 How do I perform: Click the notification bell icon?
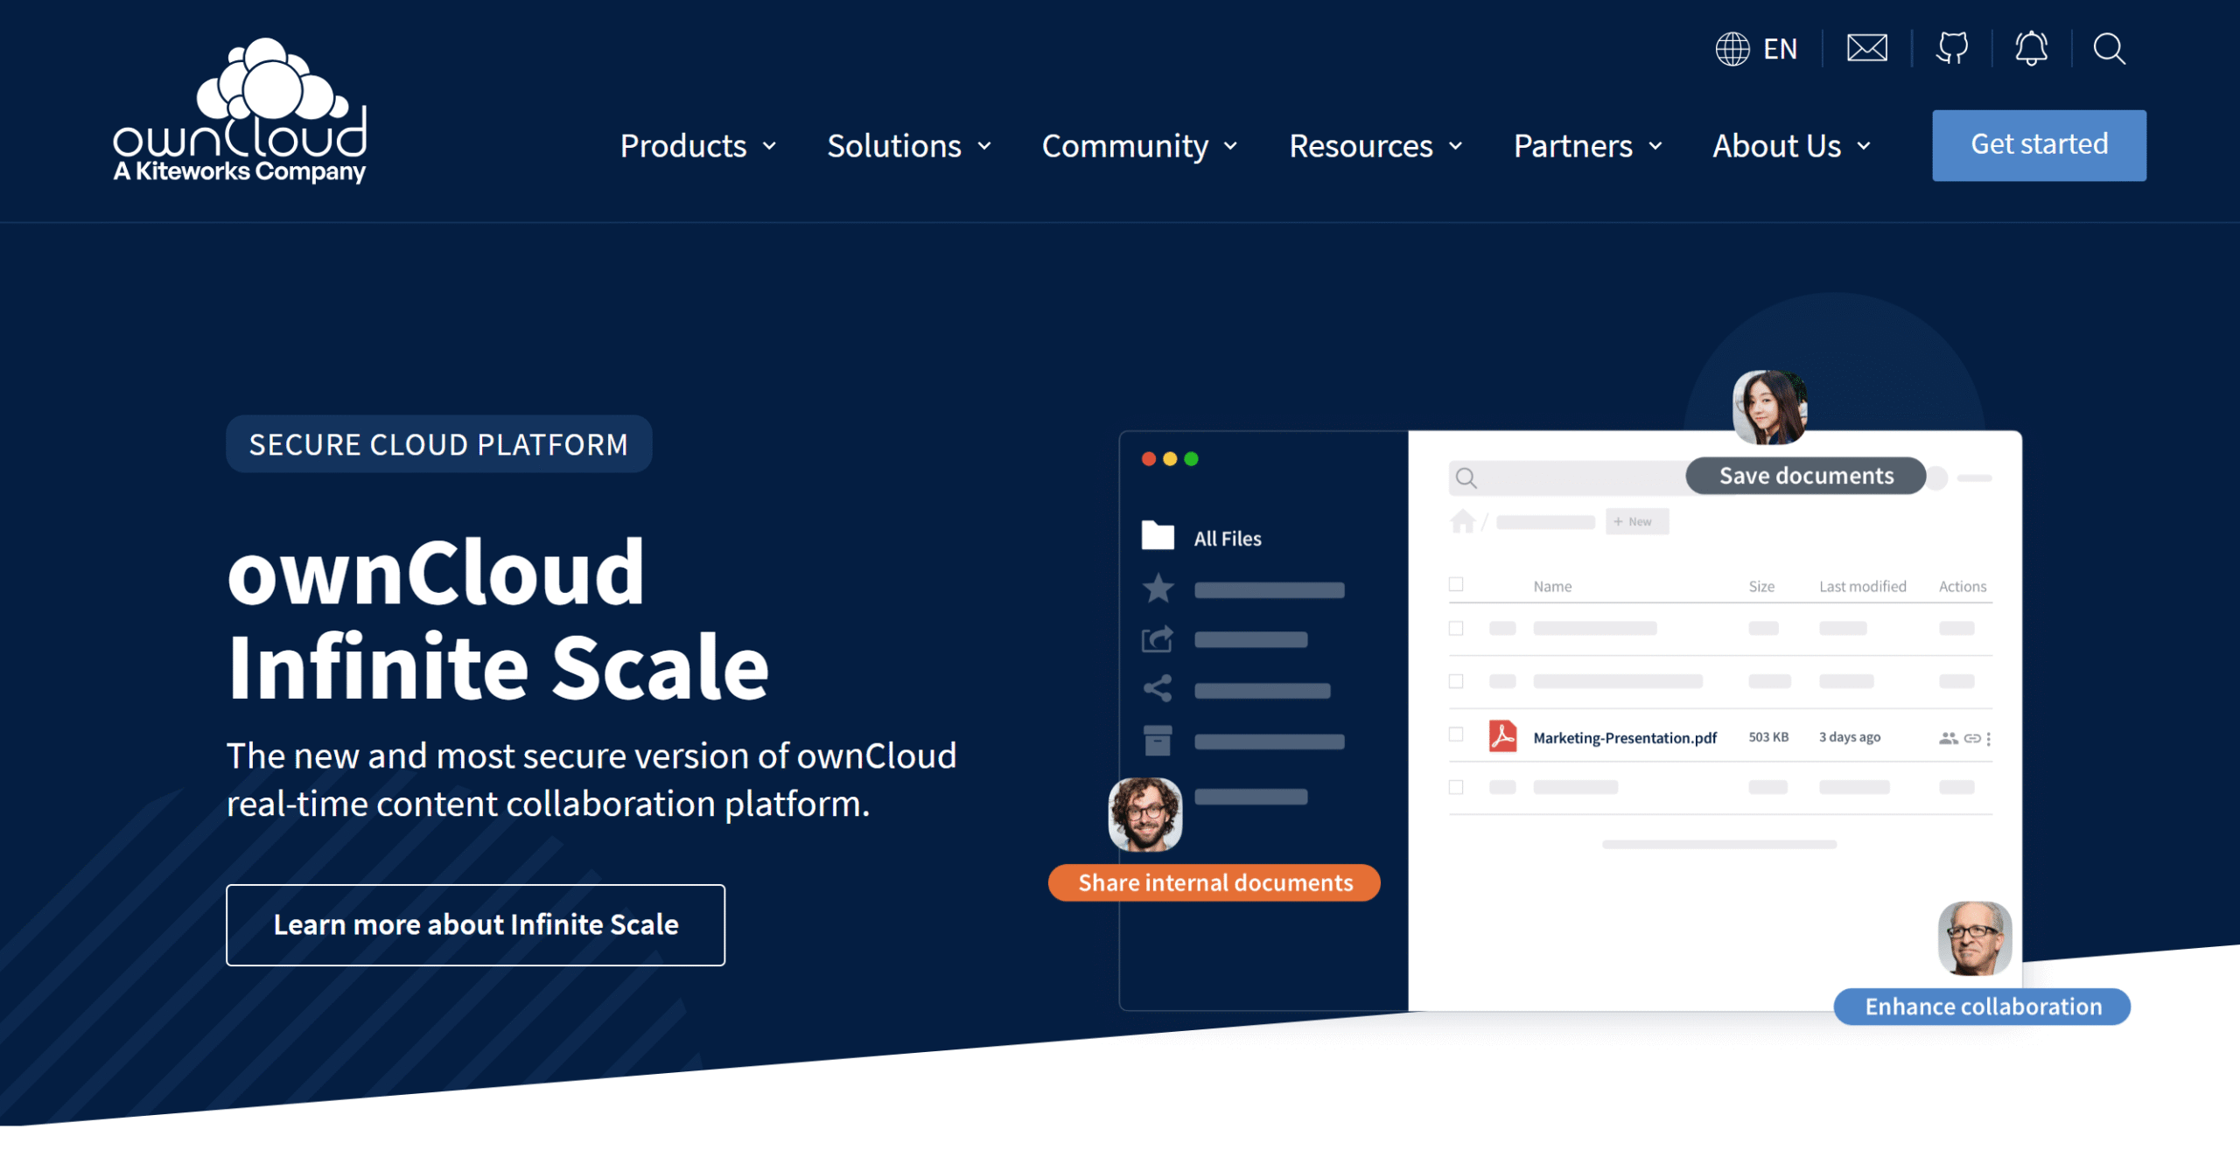point(2031,48)
